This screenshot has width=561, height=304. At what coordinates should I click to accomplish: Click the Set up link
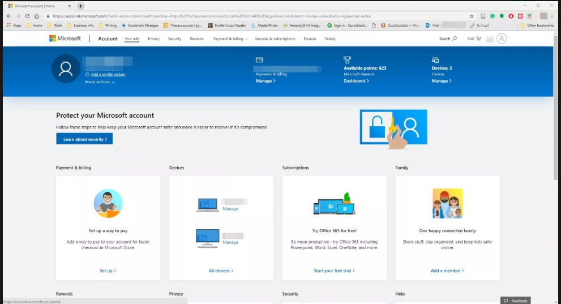108,271
